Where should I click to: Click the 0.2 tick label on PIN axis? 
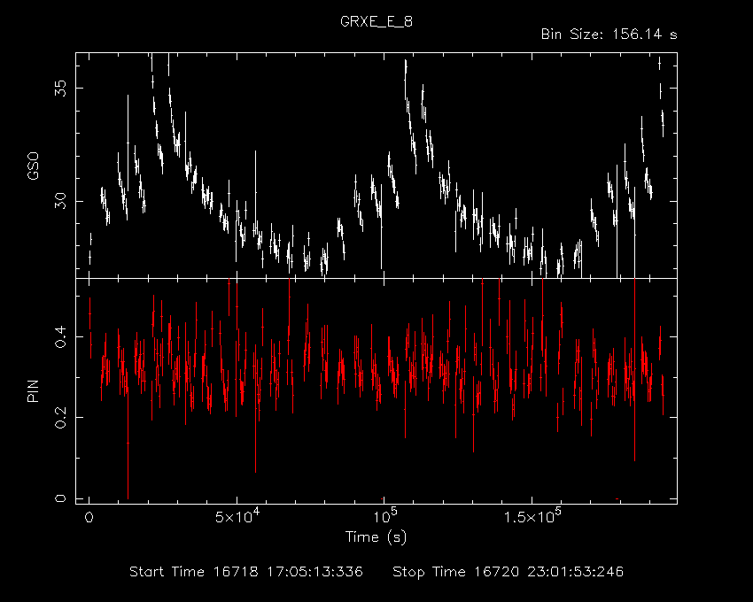61,417
